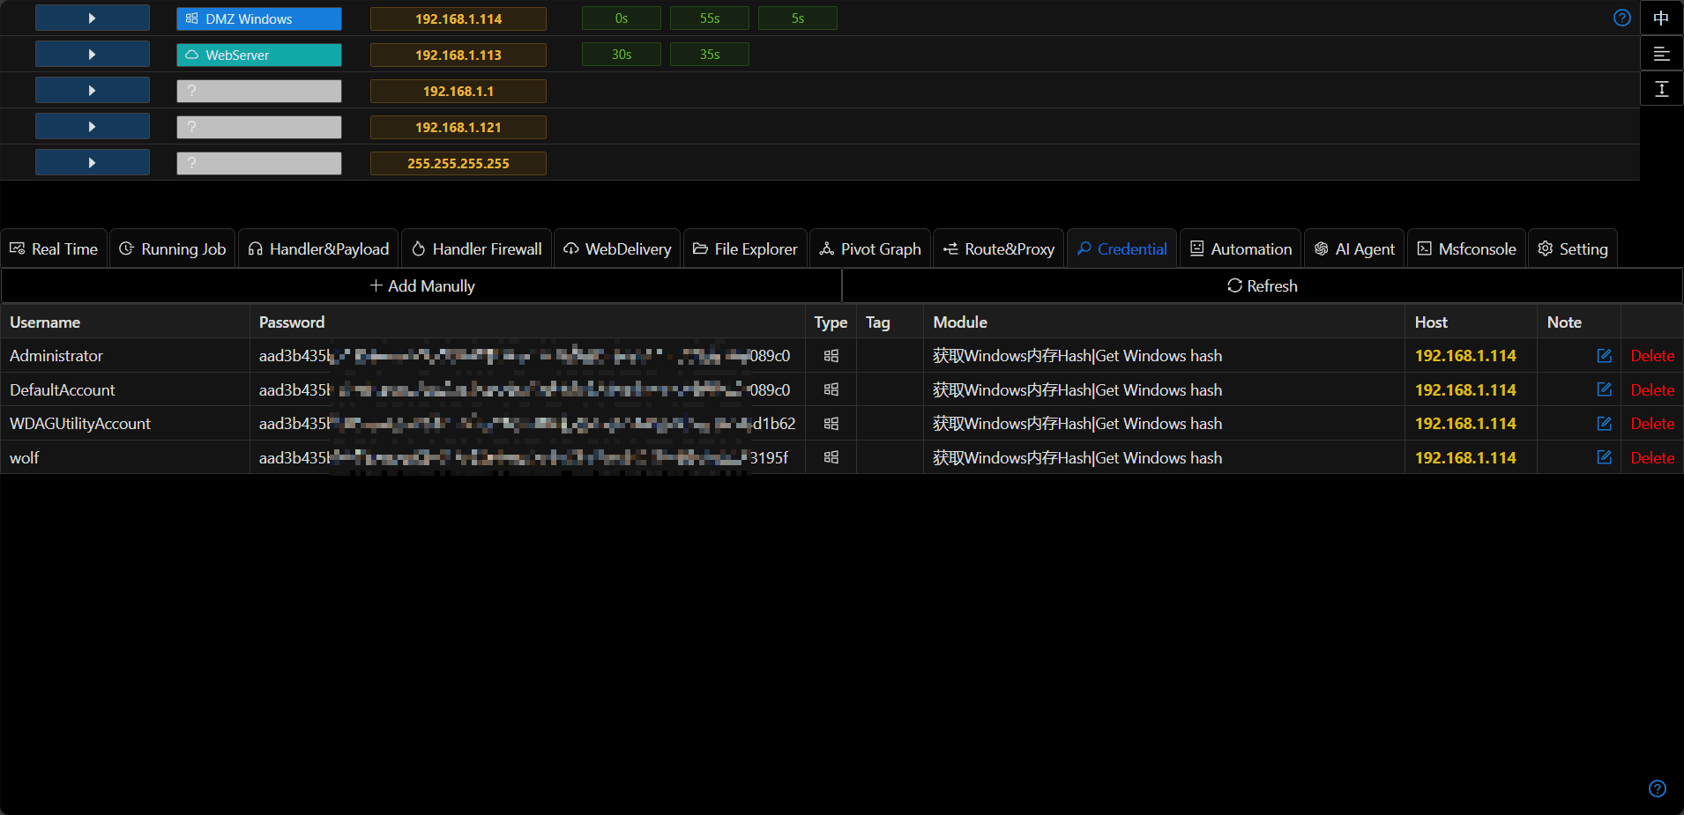The width and height of the screenshot is (1684, 815).
Task: Click the Module text in DefaultAccount row
Action: (1077, 389)
